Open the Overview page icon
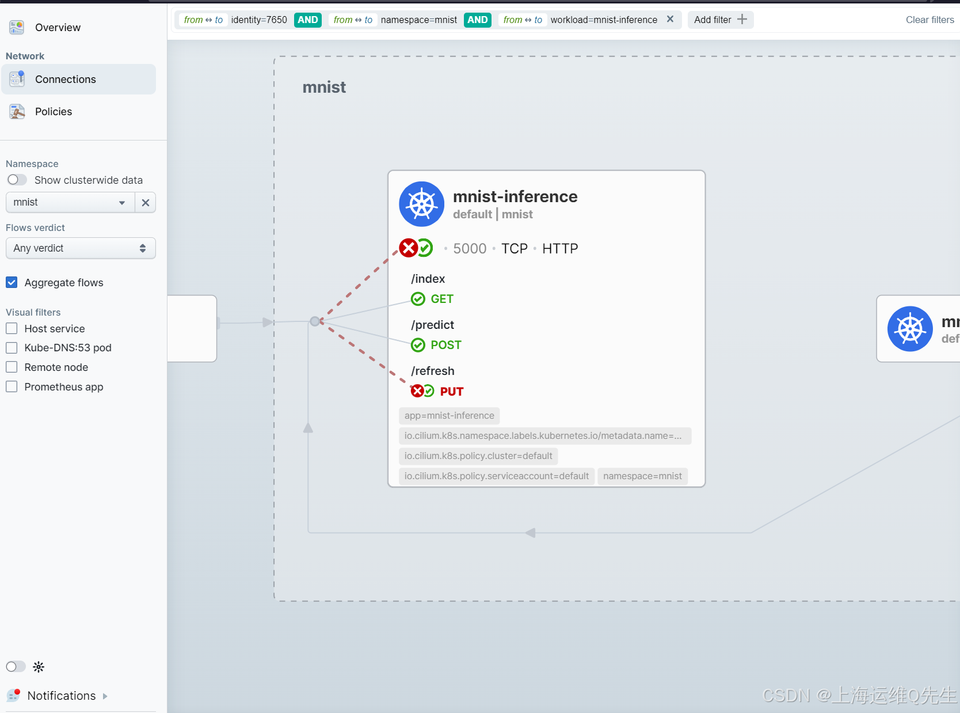 (17, 27)
